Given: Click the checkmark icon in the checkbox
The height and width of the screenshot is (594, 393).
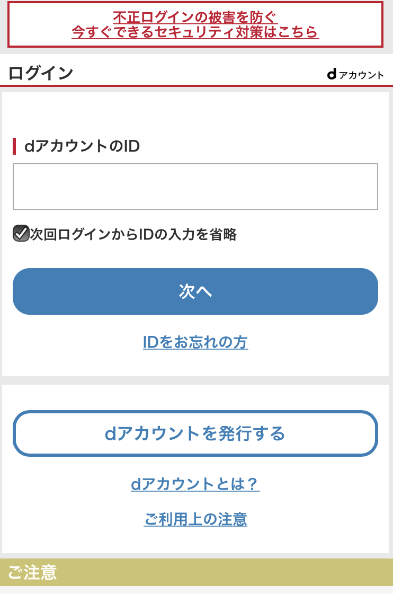Looking at the screenshot, I should 21,233.
